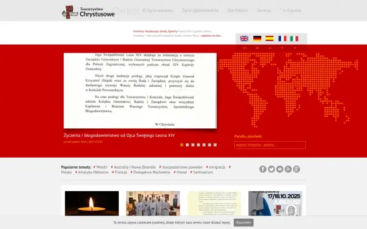Switch language using the British flag

(x=244, y=38)
